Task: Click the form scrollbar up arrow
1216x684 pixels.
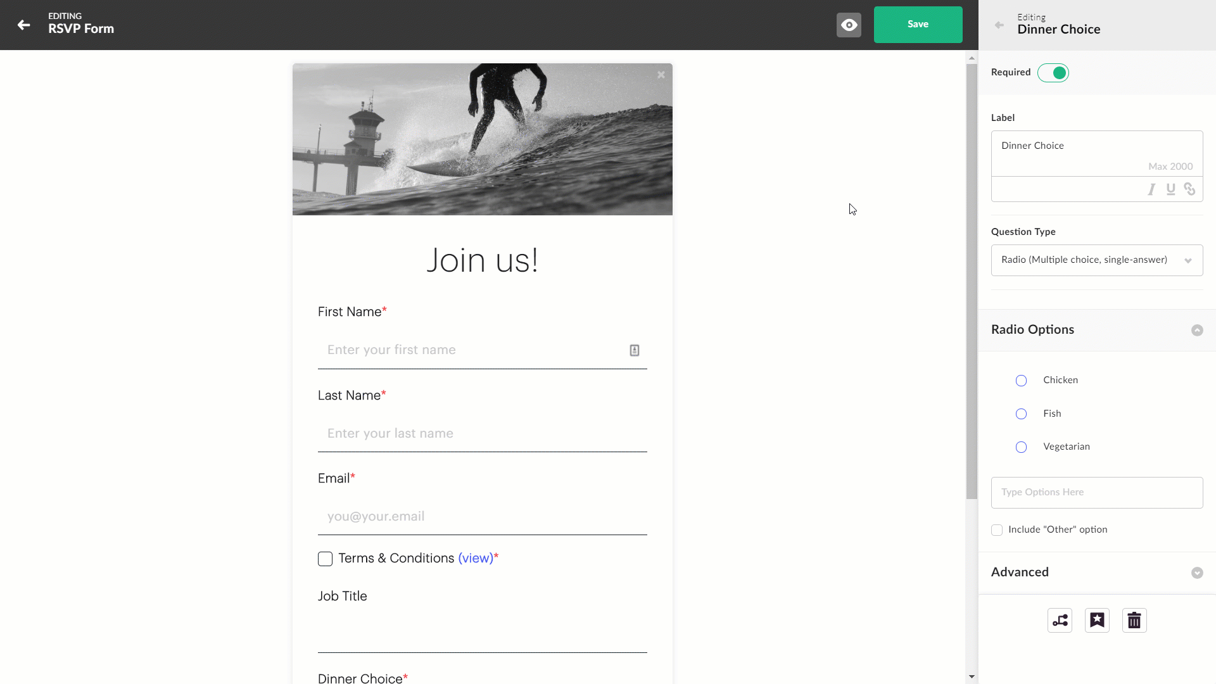Action: (x=972, y=58)
